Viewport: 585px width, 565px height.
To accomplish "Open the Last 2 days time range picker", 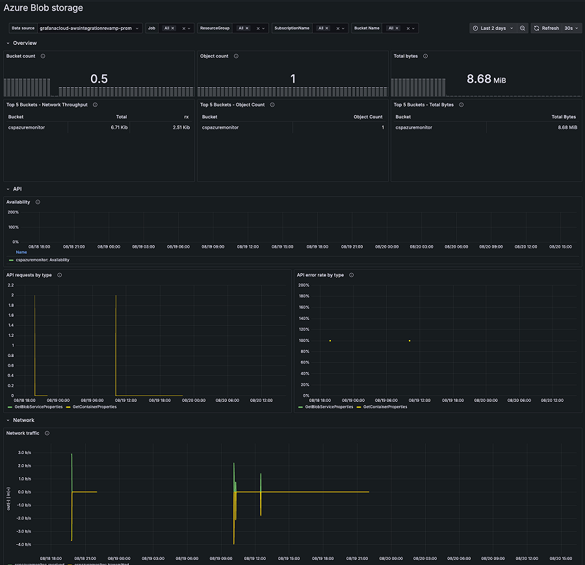I will coord(494,28).
